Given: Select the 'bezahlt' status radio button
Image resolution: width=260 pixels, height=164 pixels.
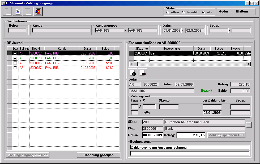Looking at the screenshot, I should [x=184, y=12].
